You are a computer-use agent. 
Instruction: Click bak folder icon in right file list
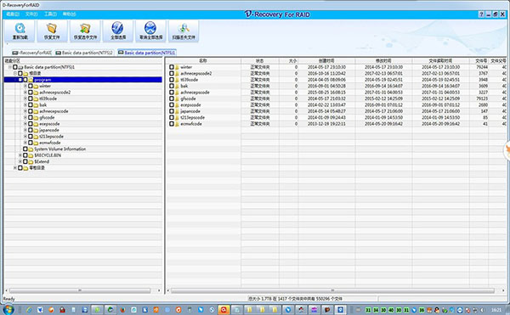(177, 86)
